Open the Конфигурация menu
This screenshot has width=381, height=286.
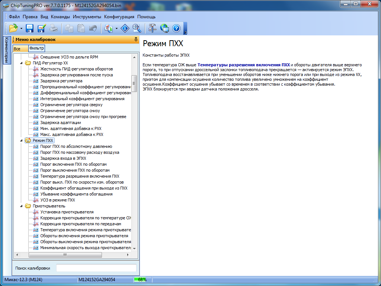coord(119,17)
